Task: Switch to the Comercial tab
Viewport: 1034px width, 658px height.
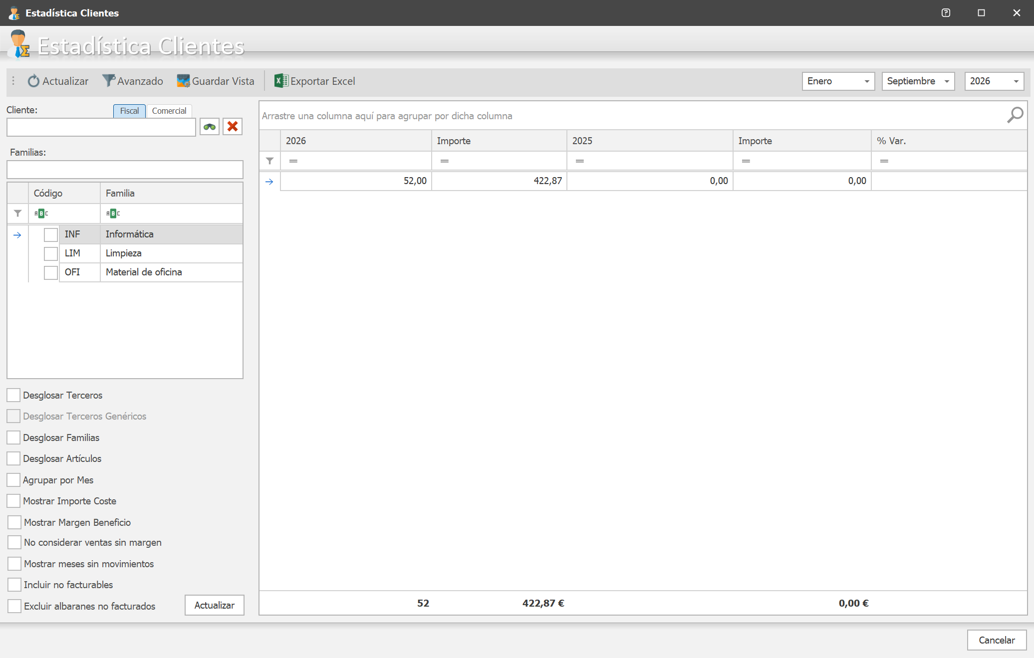Action: 169,111
